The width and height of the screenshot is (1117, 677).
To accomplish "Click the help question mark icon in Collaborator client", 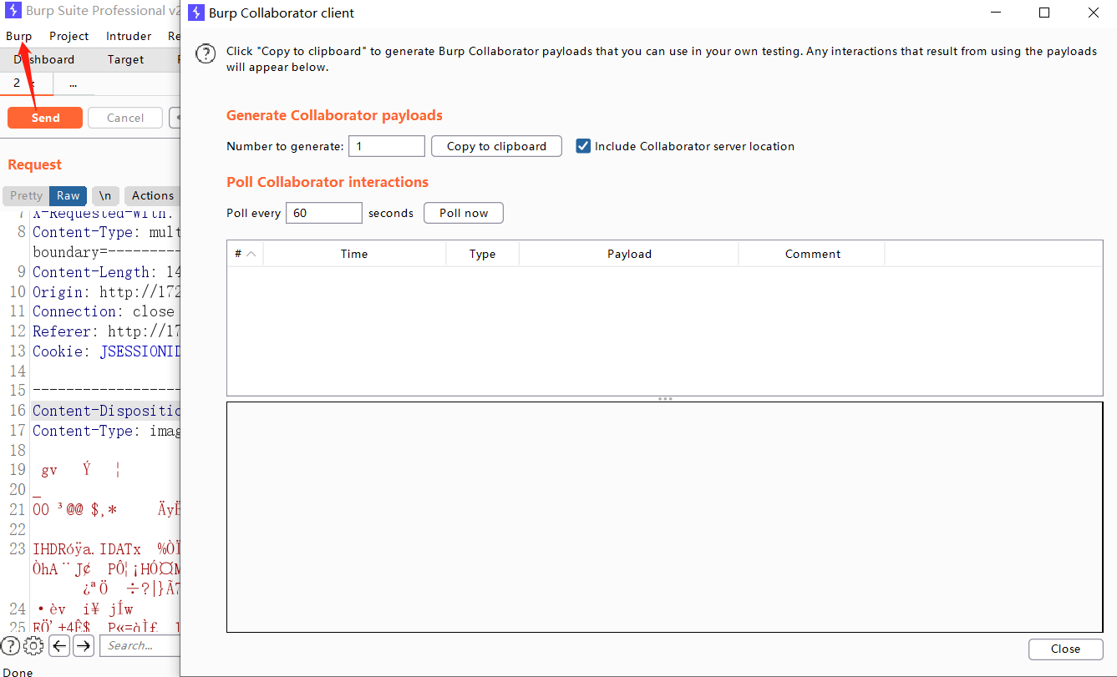I will click(206, 54).
